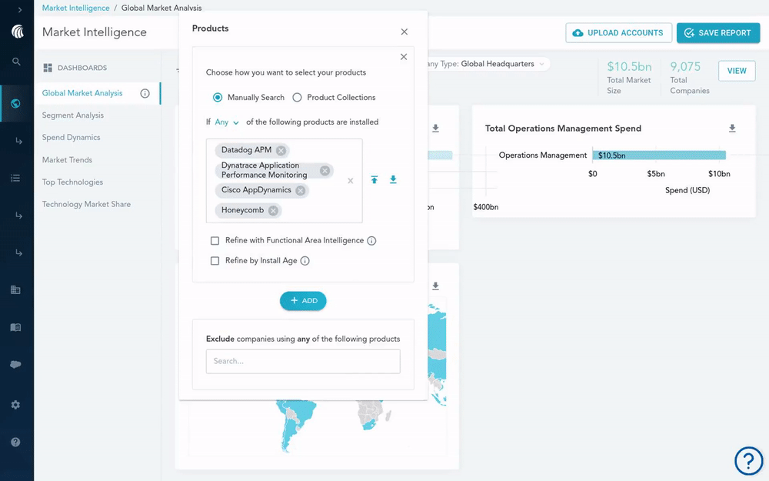Screen dimensions: 769x481
Task: Open search via the sidebar magnifier icon
Action: (16, 62)
